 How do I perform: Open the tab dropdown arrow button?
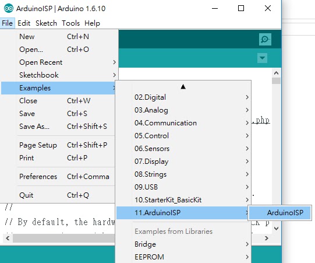262,58
